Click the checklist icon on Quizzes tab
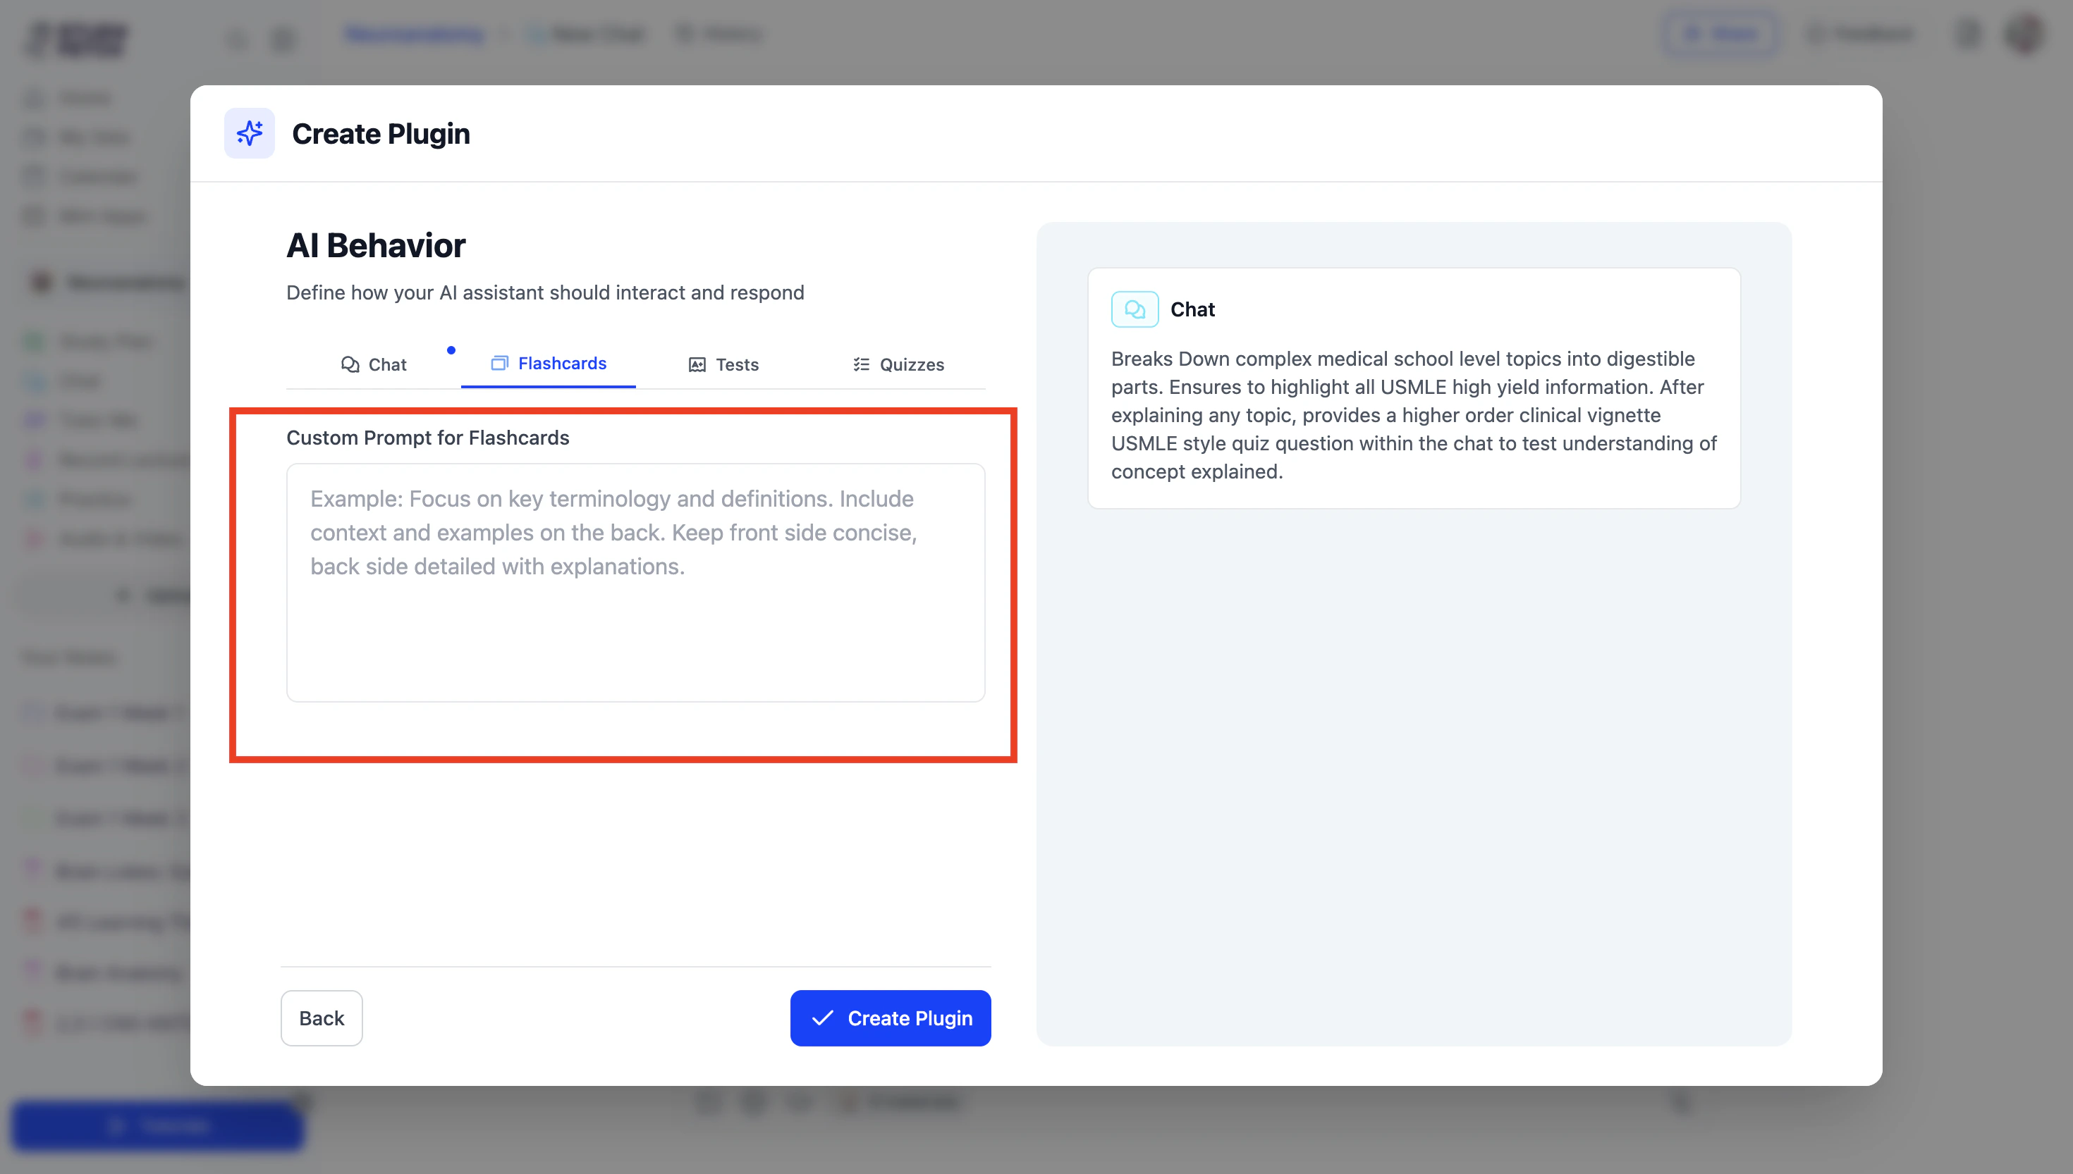Image resolution: width=2073 pixels, height=1174 pixels. pos(861,364)
